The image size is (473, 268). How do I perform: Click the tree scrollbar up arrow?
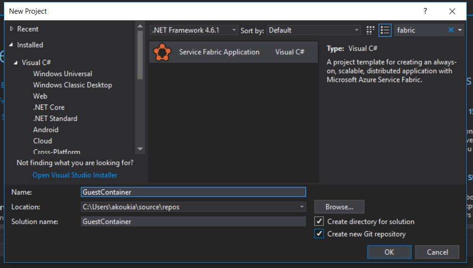(x=140, y=26)
